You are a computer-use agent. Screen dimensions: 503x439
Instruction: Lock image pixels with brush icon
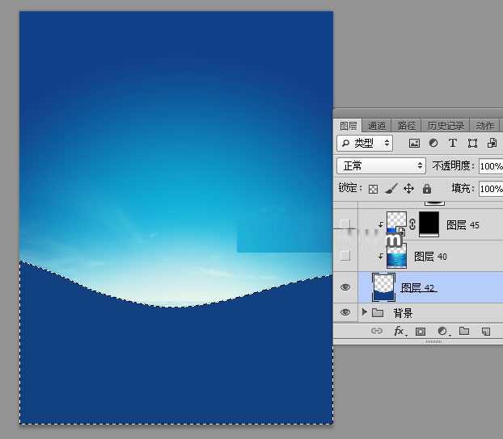391,189
